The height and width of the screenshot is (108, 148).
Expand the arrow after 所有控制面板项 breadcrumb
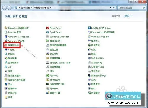51,8
